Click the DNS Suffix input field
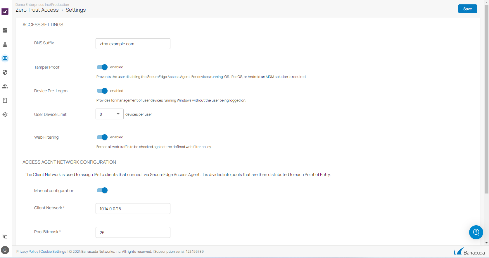 tap(133, 44)
